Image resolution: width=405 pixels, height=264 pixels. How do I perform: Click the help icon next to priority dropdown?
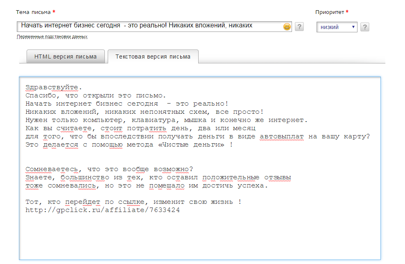tap(365, 27)
